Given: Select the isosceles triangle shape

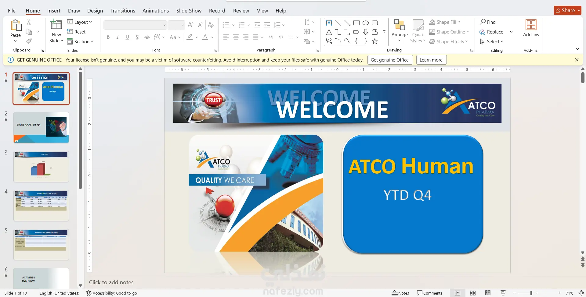Looking at the screenshot, I should (x=329, y=32).
